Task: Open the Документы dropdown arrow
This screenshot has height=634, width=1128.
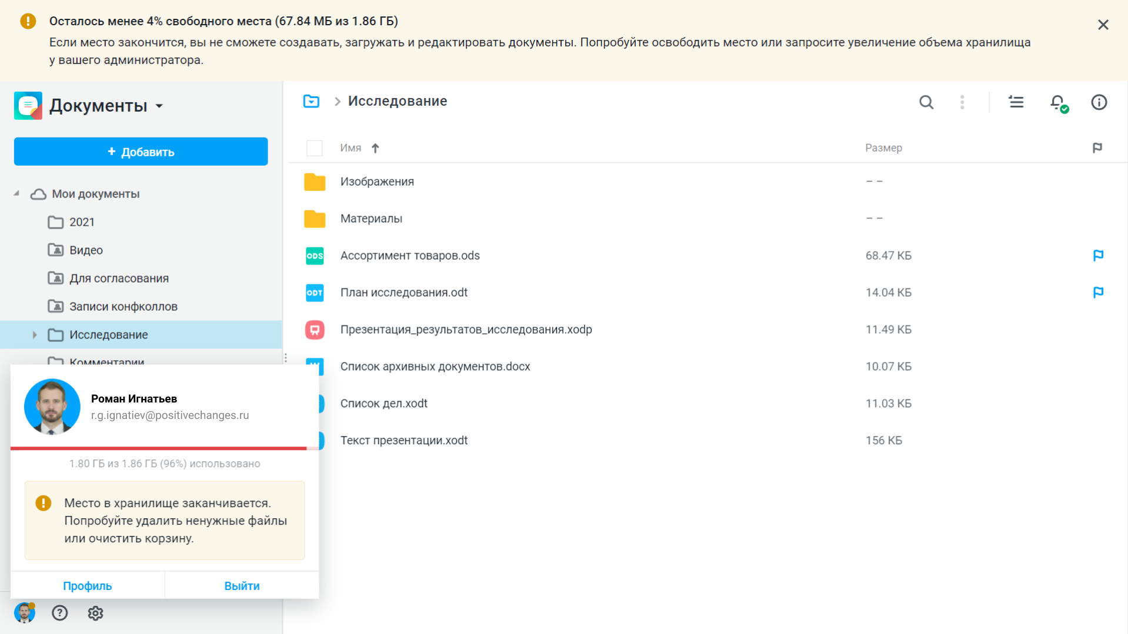Action: pyautogui.click(x=158, y=106)
